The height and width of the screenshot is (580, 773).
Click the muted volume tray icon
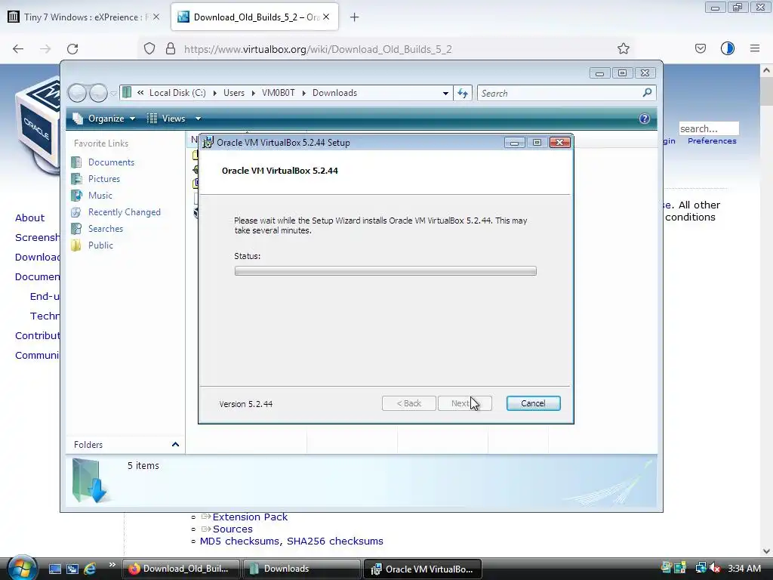(x=714, y=569)
